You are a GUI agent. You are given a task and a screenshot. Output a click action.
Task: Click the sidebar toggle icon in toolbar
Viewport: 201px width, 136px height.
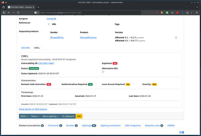click(x=3, y=7)
